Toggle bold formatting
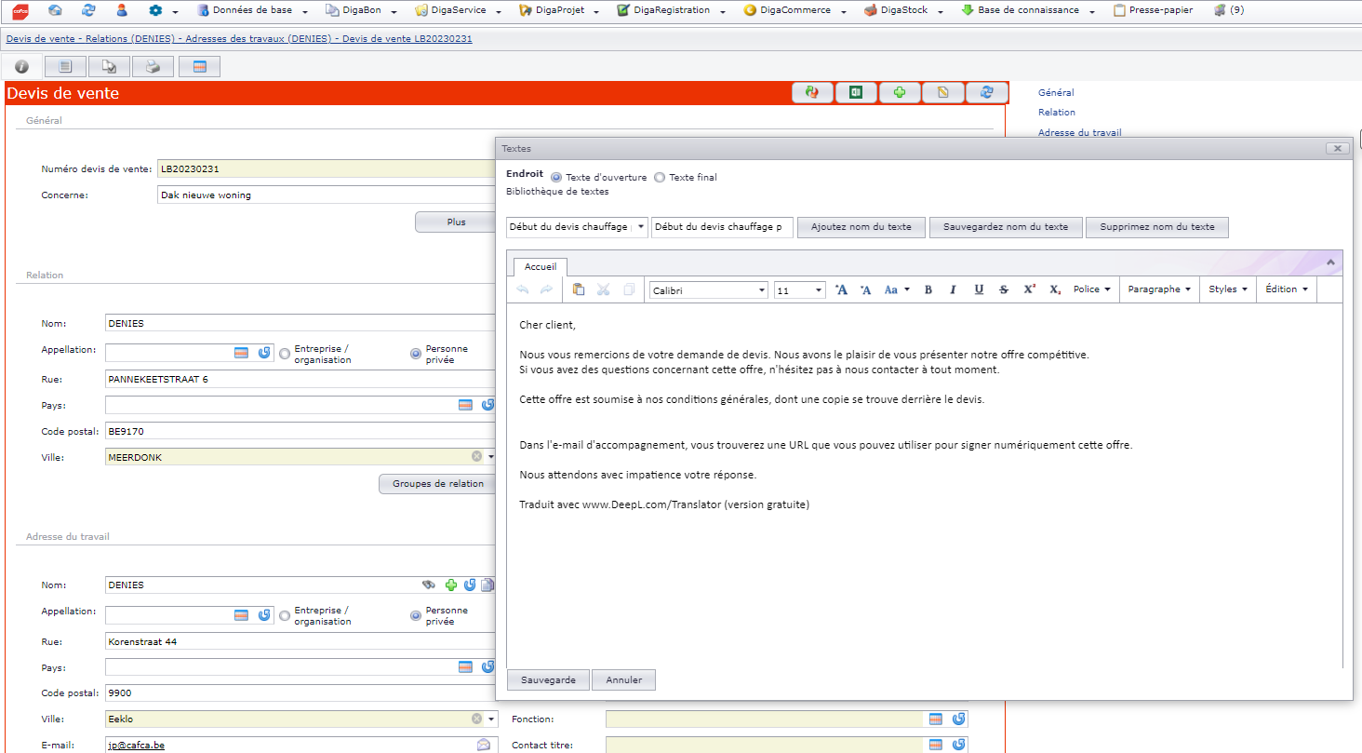 tap(928, 289)
